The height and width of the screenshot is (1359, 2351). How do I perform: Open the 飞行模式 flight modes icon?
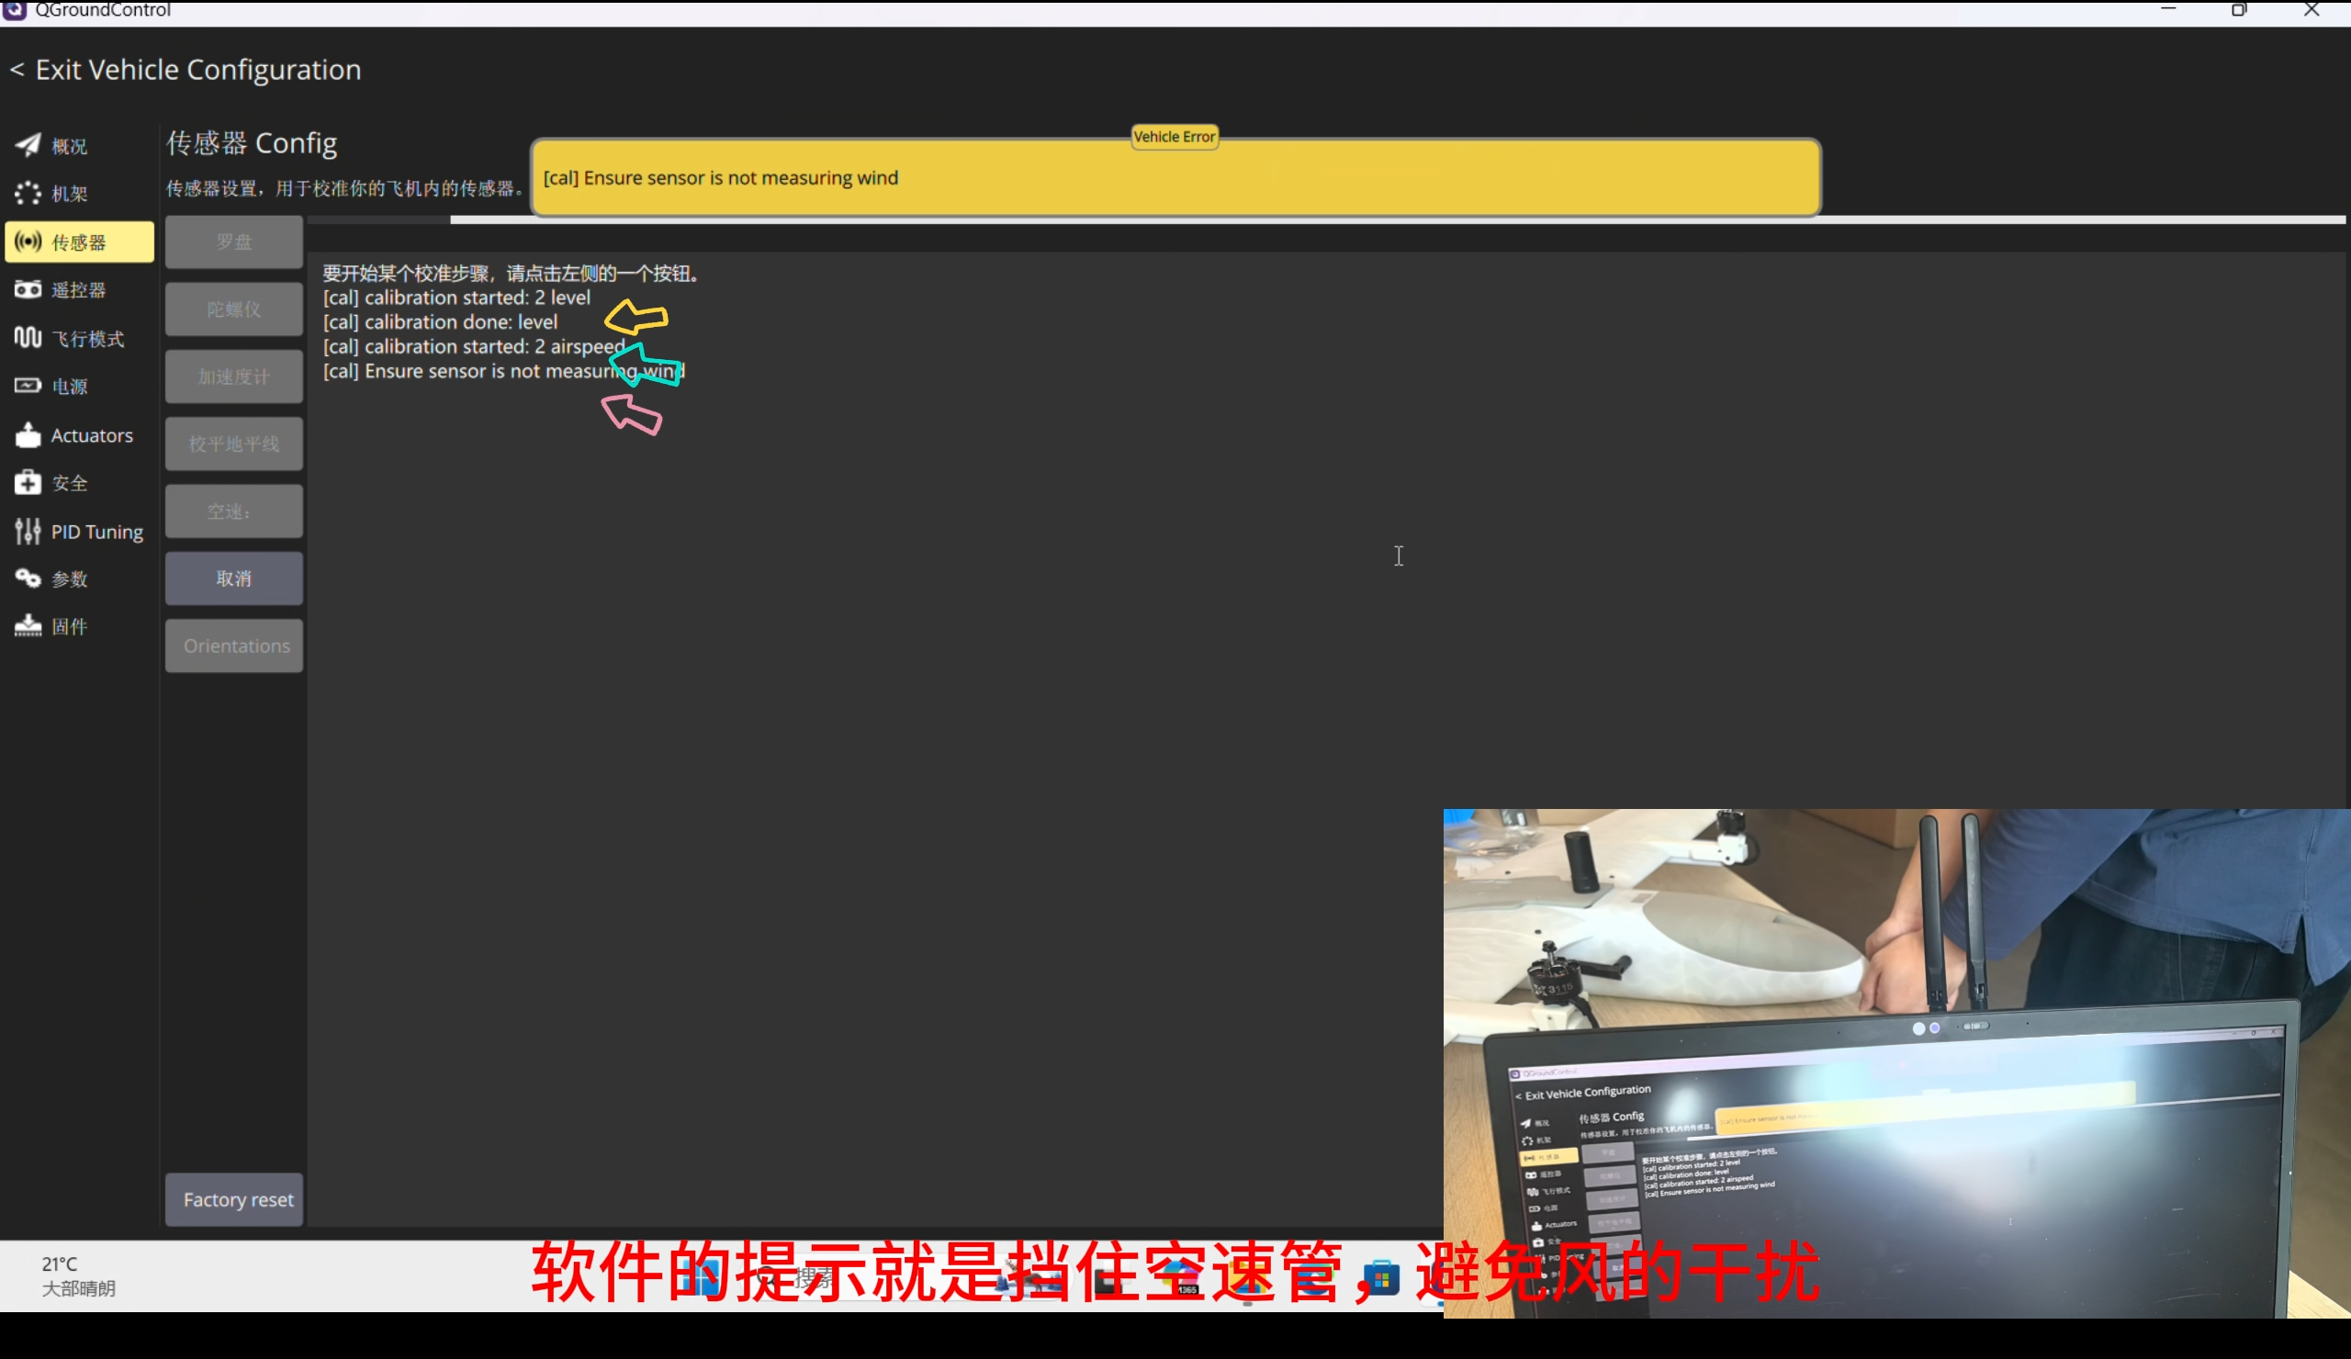pos(28,338)
